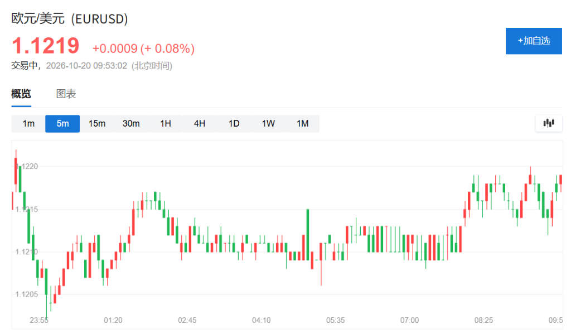The image size is (571, 334).
Task: Click the 05:35 time axis label
Action: [x=335, y=320]
